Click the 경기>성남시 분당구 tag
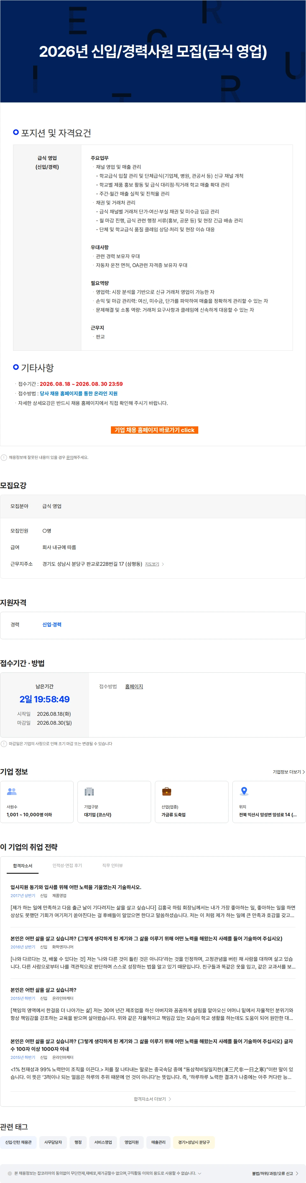This screenshot has height=1183, width=306. tap(193, 1142)
